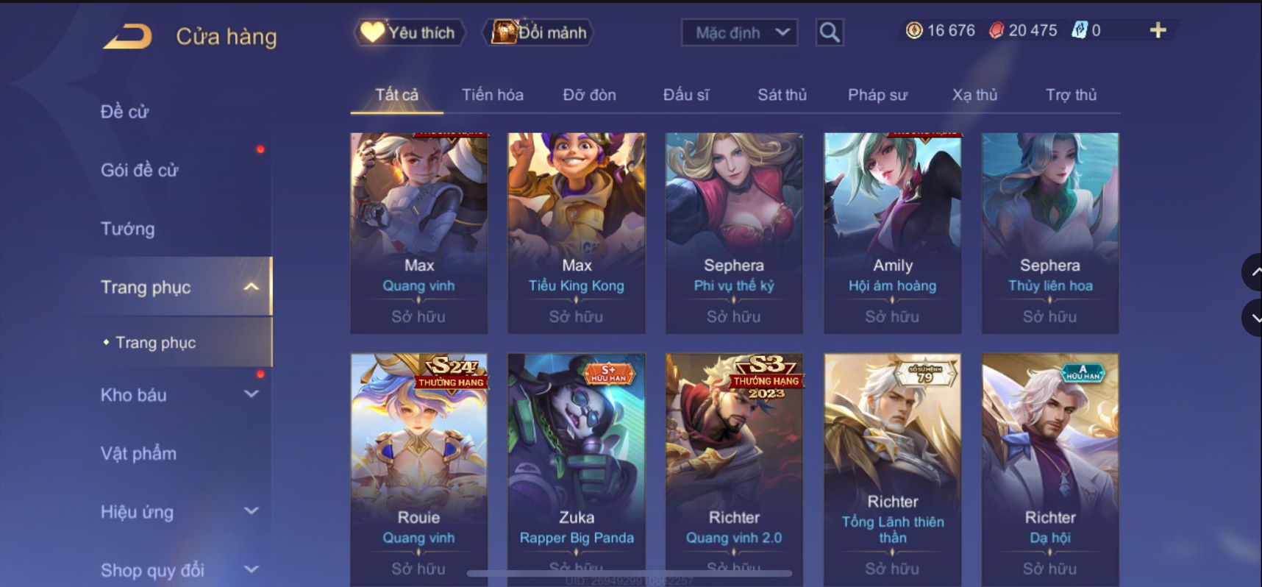
Task: Toggle the Yêu thích heart filter
Action: pos(409,32)
